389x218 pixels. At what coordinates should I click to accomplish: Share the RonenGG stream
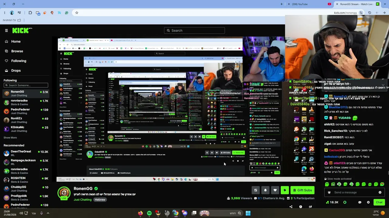point(291,207)
